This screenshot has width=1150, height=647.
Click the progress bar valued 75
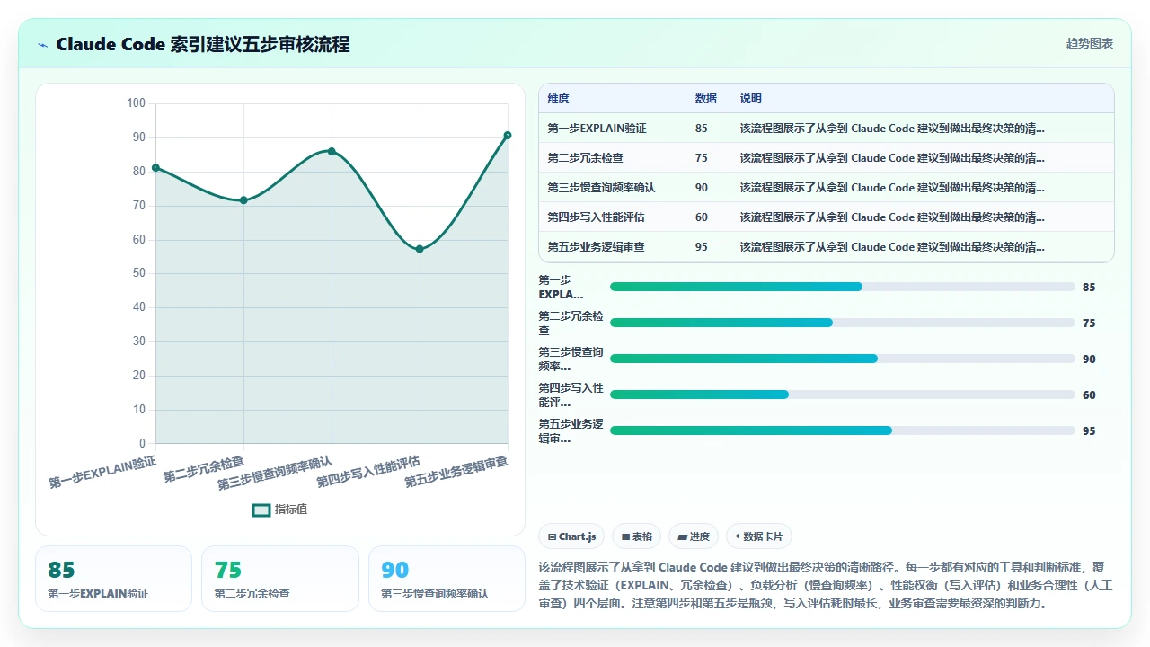(x=843, y=323)
